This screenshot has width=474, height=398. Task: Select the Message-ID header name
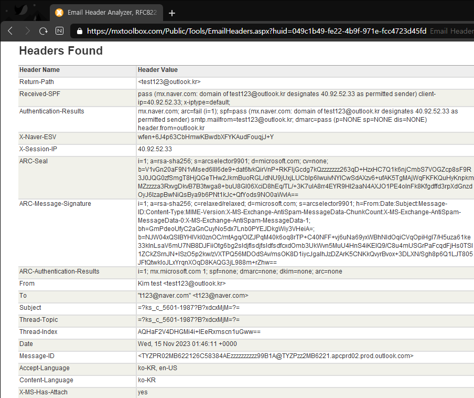37,356
